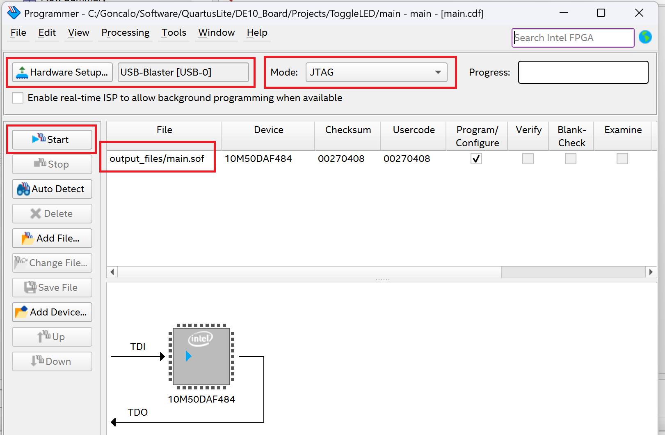
Task: Click the horizontal scrollbar thumb
Action: tap(310, 272)
